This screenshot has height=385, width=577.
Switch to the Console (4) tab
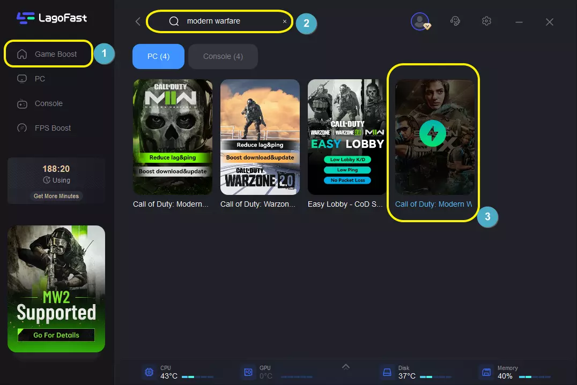pos(223,57)
